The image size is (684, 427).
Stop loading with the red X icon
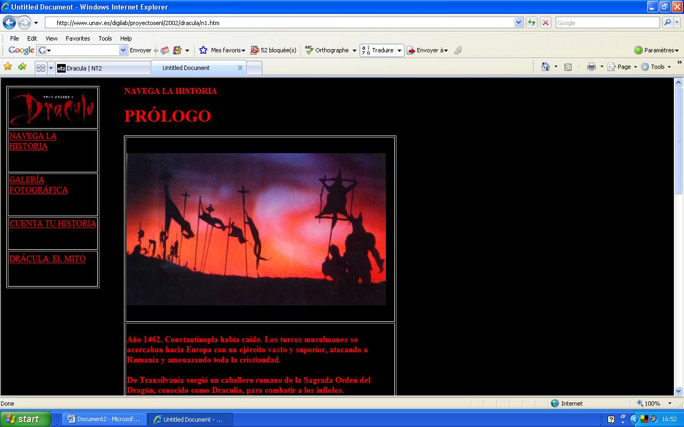546,23
